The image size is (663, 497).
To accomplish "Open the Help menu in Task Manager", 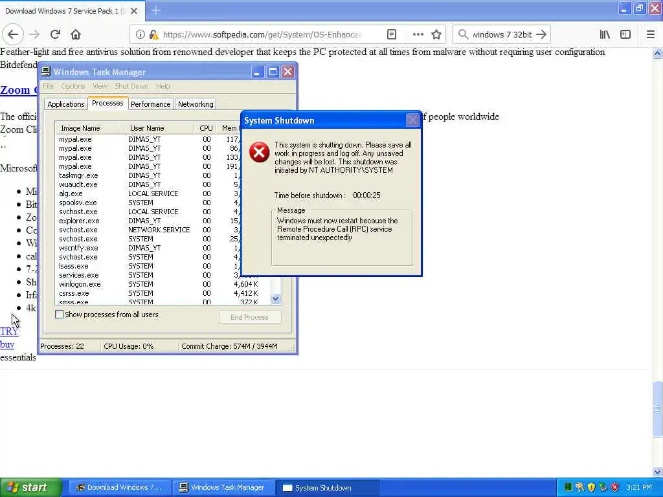I will (163, 86).
